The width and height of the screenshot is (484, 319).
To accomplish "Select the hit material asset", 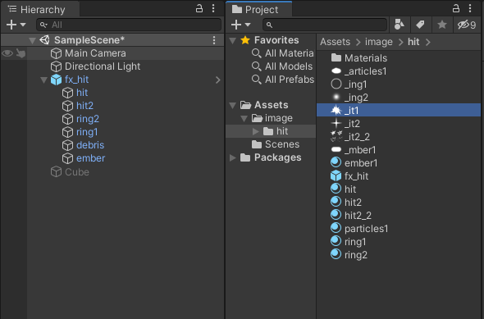I will pos(350,189).
